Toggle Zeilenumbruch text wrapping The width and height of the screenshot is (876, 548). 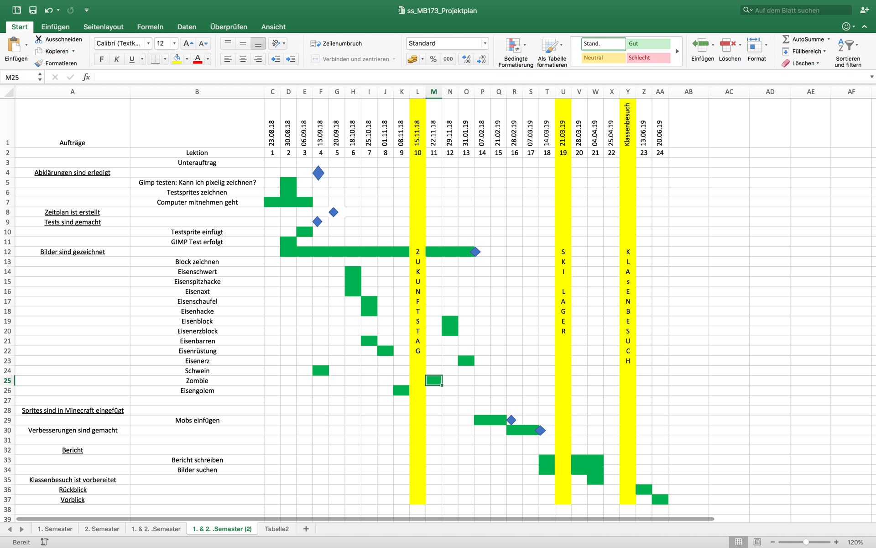click(336, 43)
